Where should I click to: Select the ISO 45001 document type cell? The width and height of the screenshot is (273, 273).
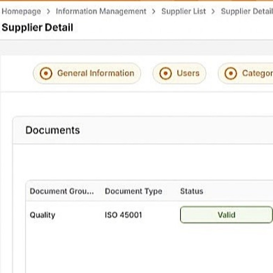[x=123, y=215]
